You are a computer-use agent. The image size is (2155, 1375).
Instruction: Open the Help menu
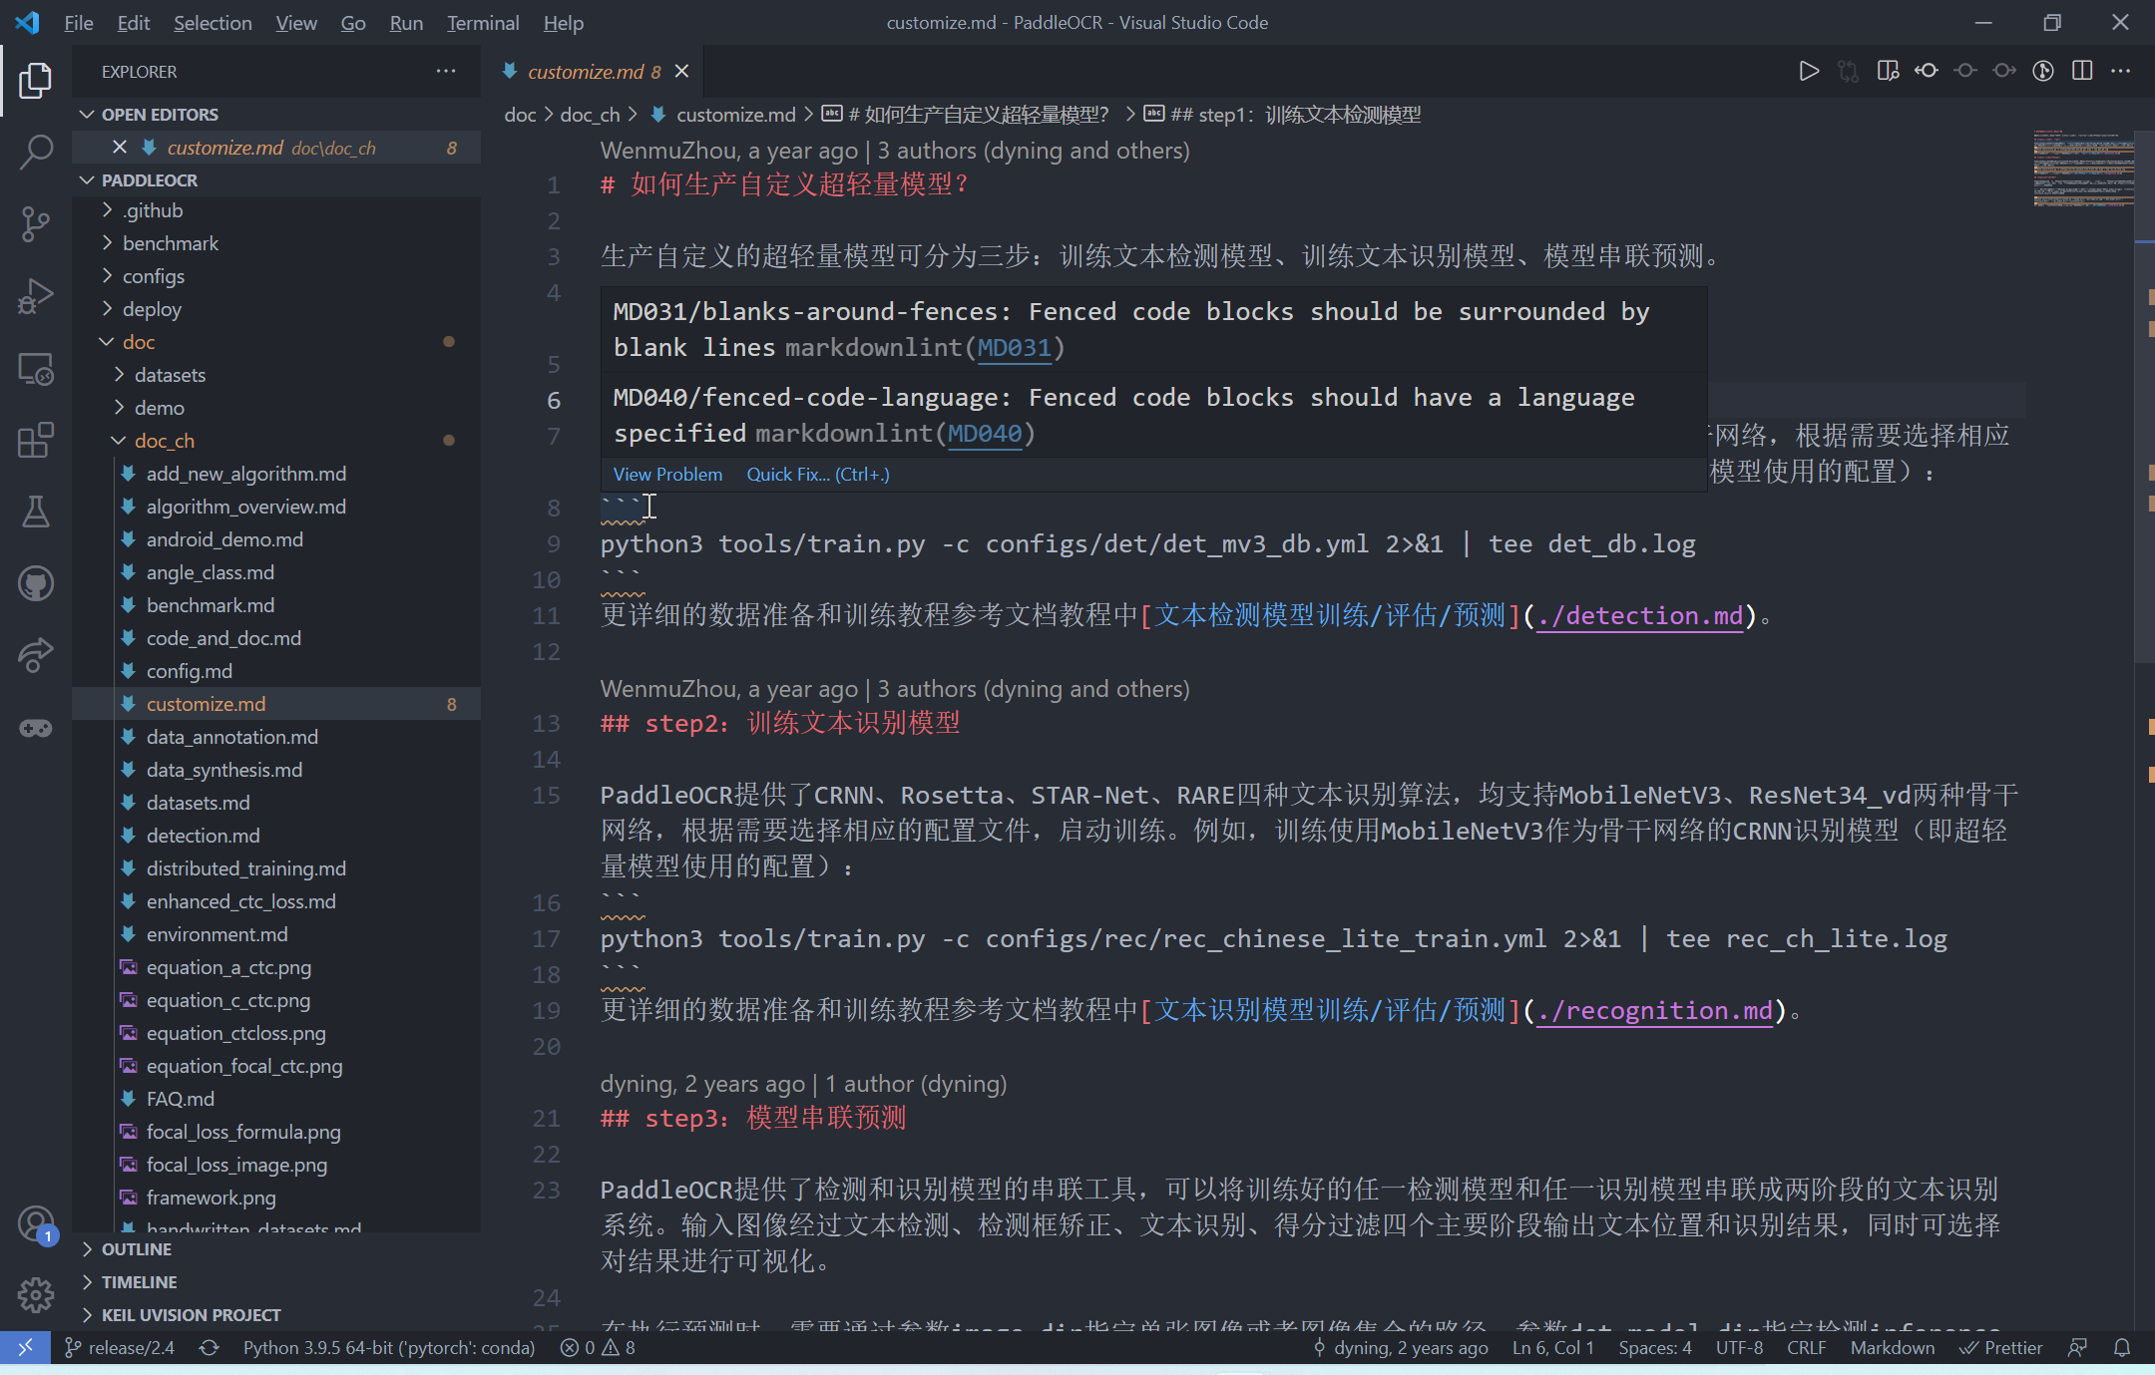pos(564,22)
